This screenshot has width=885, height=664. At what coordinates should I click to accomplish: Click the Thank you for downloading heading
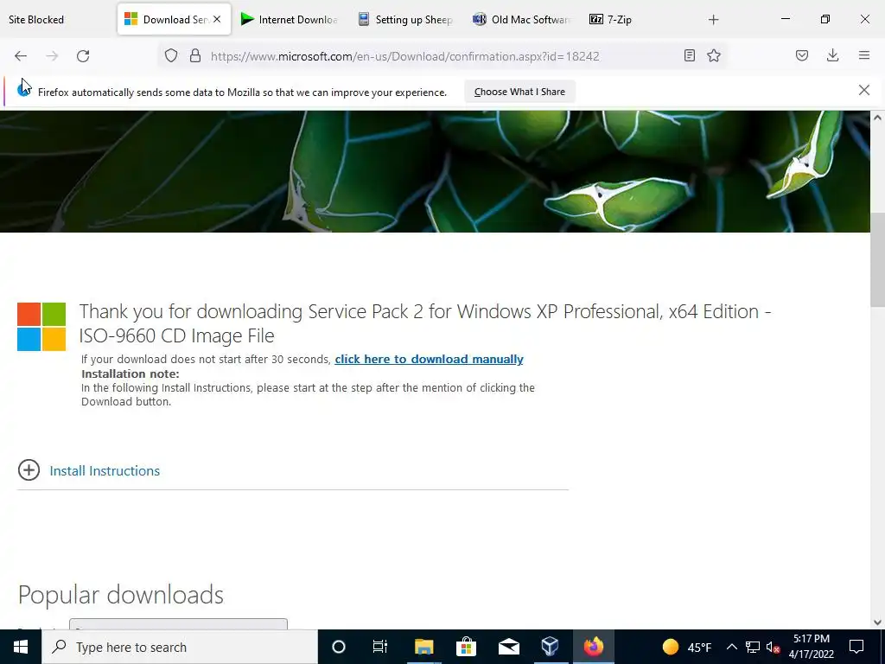point(425,323)
